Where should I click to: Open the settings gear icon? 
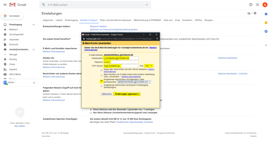pos(255,13)
